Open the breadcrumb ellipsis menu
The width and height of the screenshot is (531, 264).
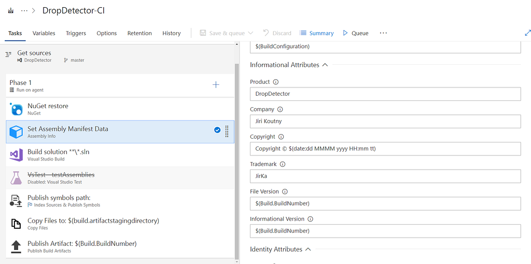(24, 10)
